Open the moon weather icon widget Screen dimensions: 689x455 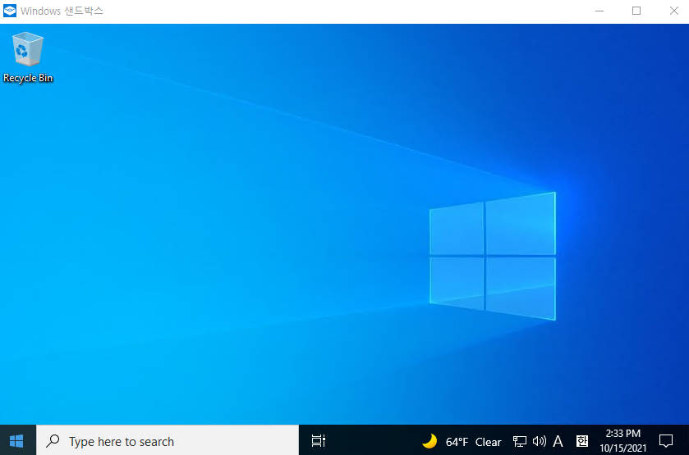(429, 441)
